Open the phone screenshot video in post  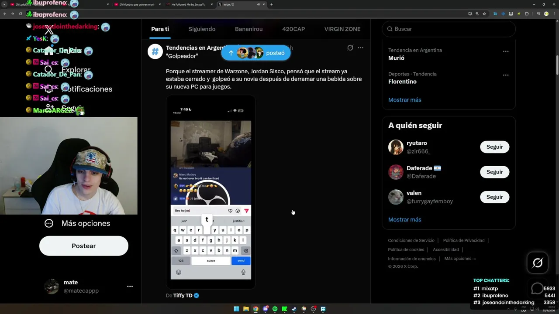[210, 192]
